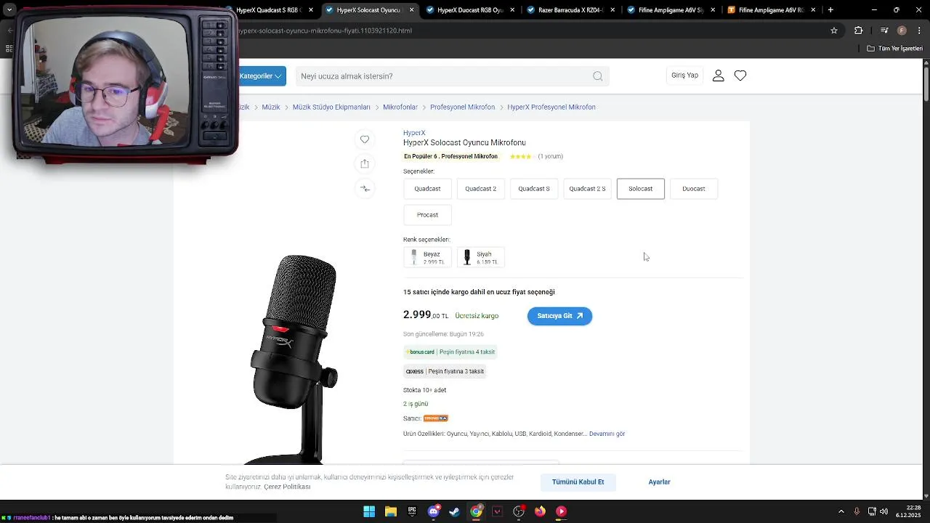This screenshot has height=523, width=930.
Task: Open the HyperX brand link above the title
Action: point(414,133)
